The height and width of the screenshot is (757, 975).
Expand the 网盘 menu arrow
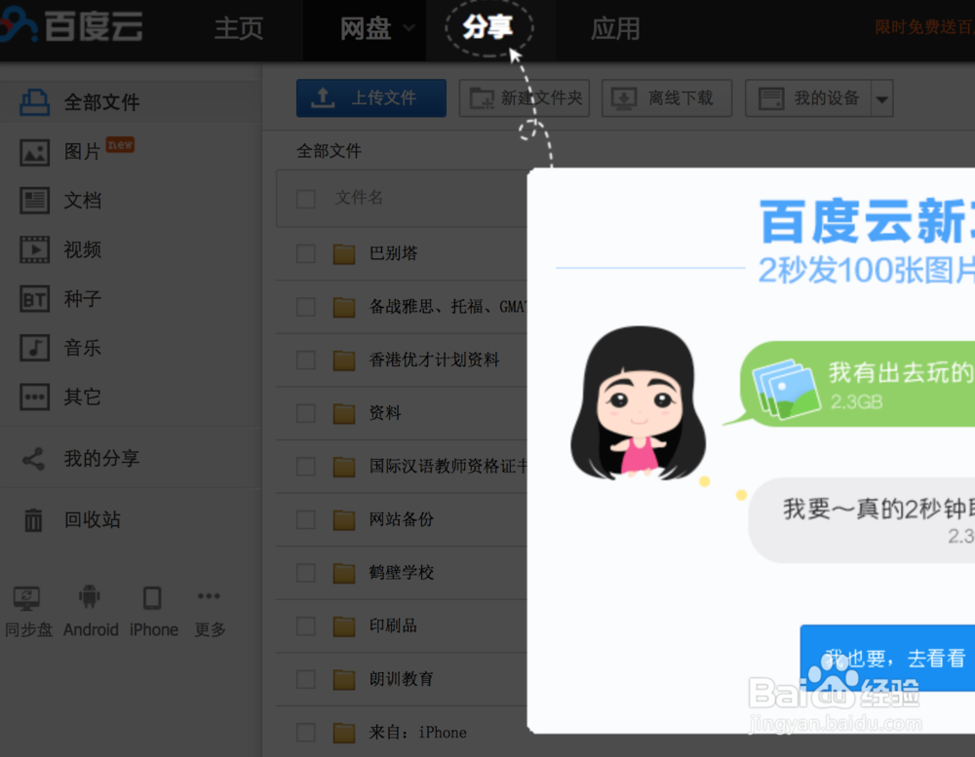pos(409,28)
